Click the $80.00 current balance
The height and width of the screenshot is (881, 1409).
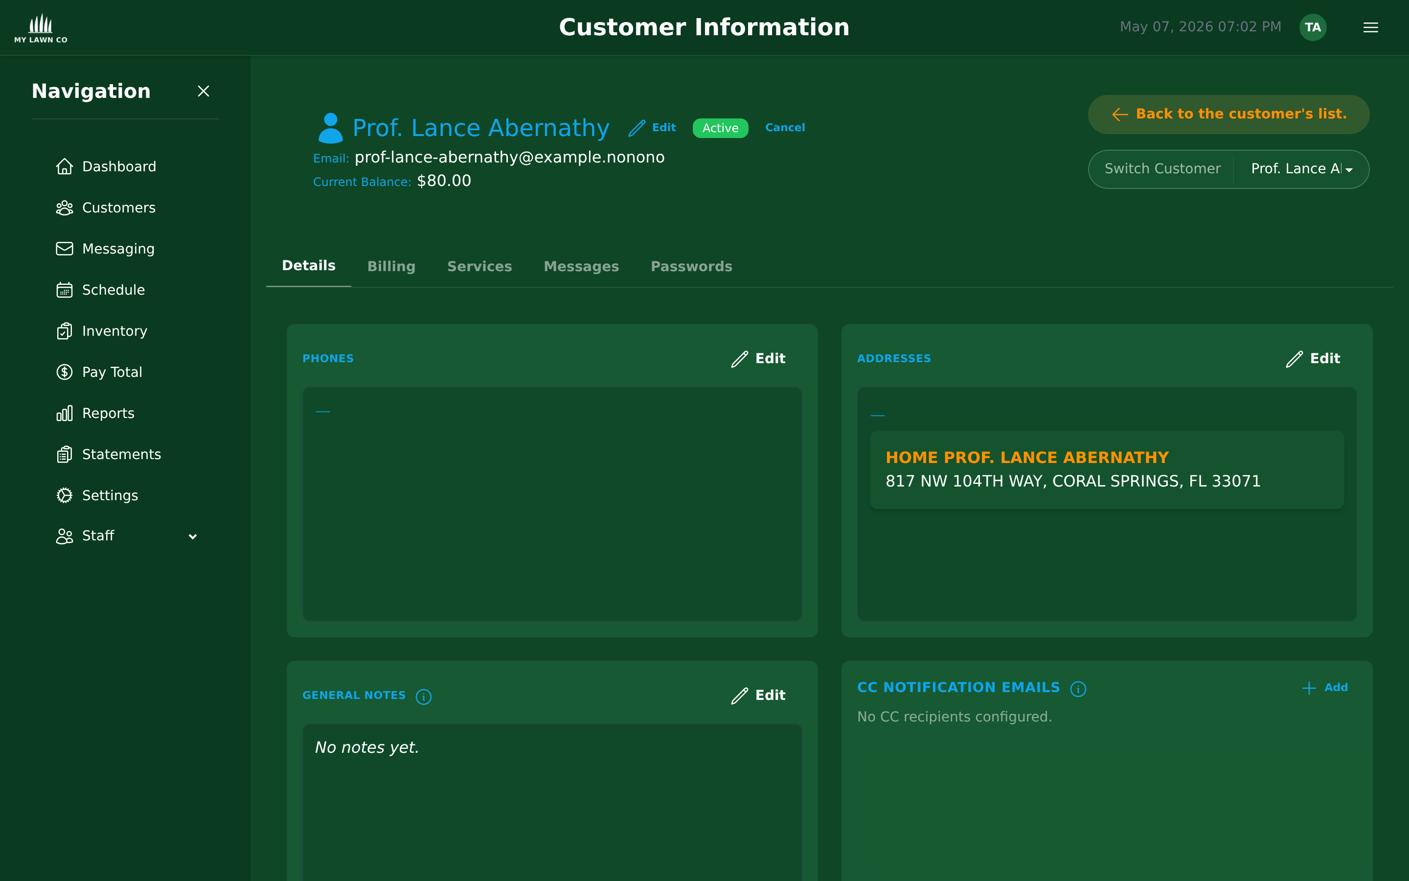[444, 181]
